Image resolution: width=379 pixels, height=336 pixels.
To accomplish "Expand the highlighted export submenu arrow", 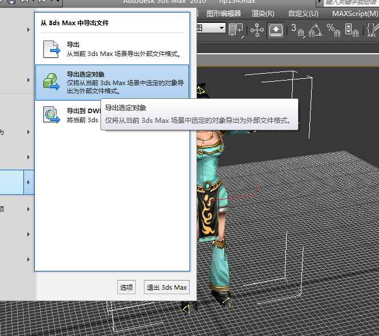I will click(x=29, y=182).
